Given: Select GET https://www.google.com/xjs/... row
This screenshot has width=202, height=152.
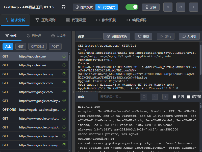Looking at the screenshot, I should (34, 127).
